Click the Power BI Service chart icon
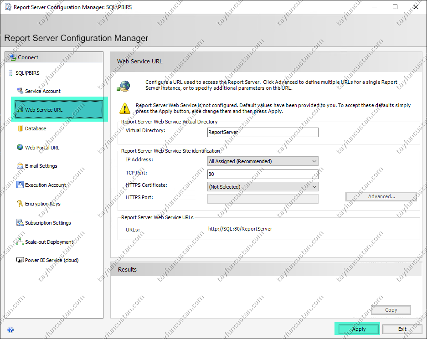 coord(20,260)
